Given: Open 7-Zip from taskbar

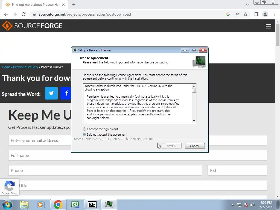Looking at the screenshot, I should point(92,205).
